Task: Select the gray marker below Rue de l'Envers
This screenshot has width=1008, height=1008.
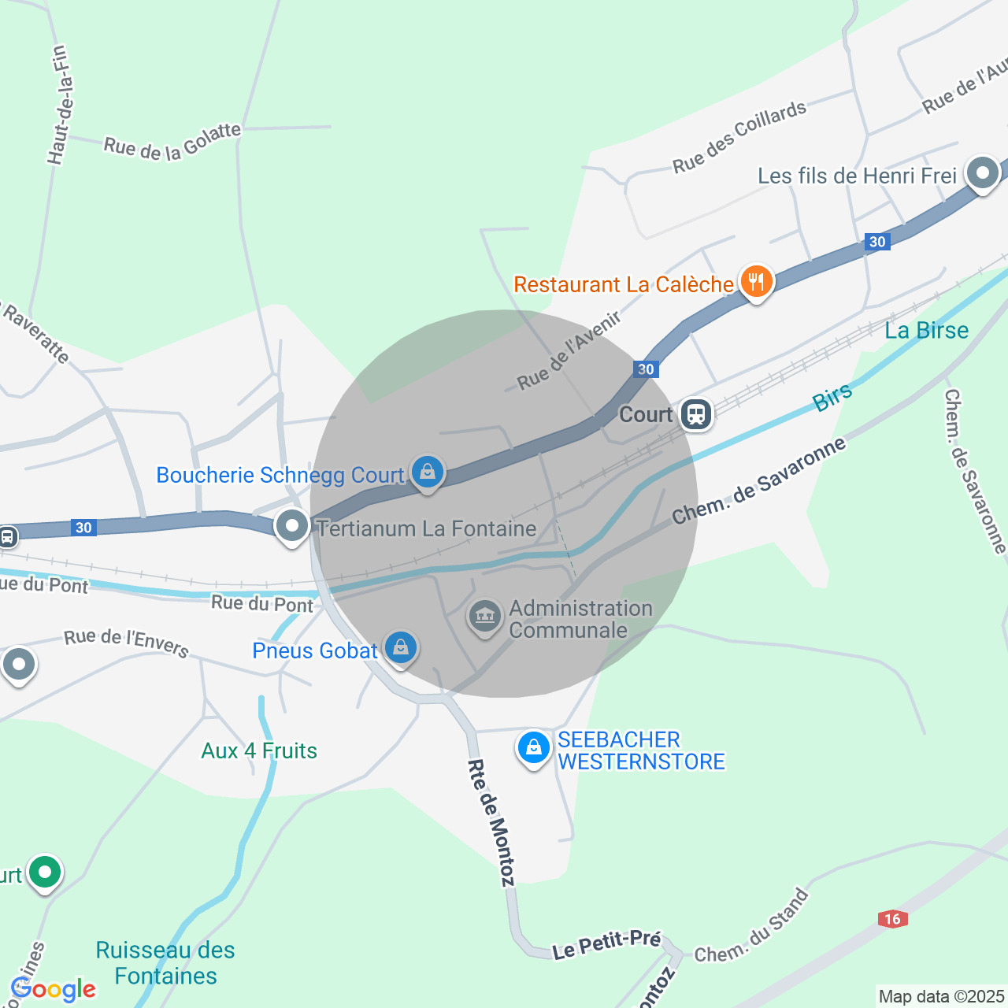Action: [19, 665]
